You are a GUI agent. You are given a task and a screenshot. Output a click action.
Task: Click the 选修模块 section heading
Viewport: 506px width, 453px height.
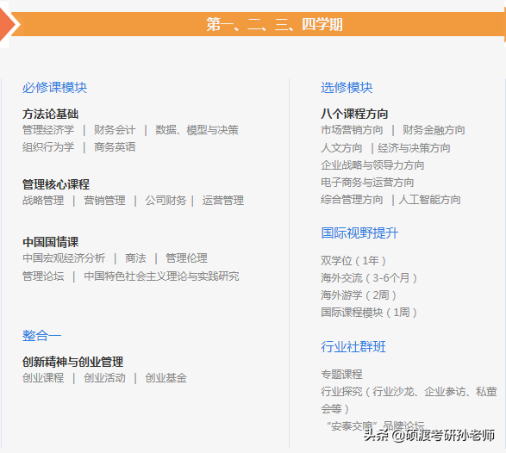(347, 88)
